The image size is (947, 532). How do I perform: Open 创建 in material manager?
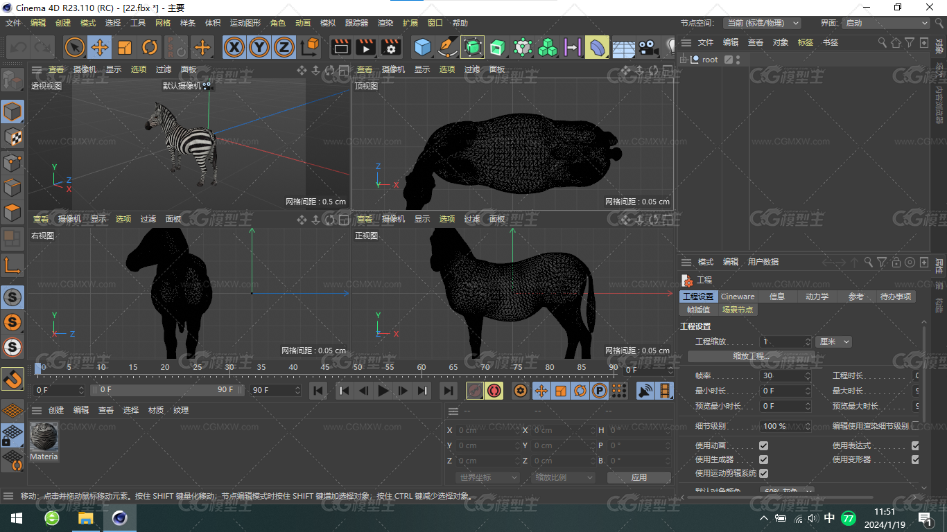pos(56,410)
